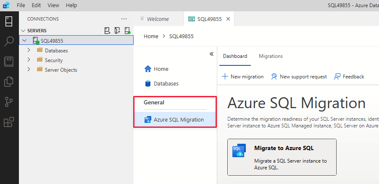Select the Server Objects label in the tree
379x184 pixels.
coord(61,70)
